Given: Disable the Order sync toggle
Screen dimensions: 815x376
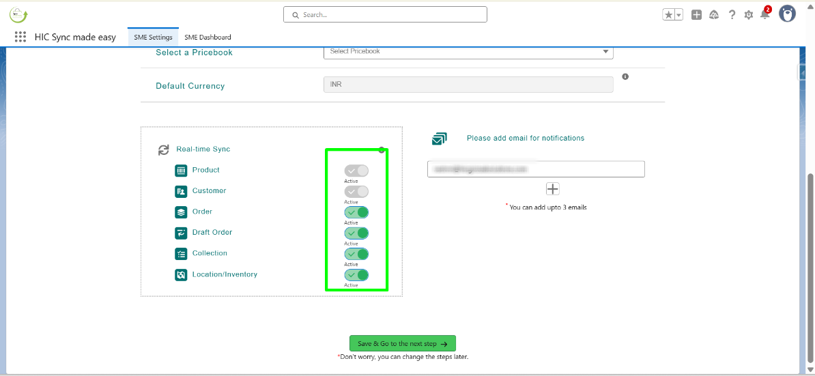Looking at the screenshot, I should 356,212.
